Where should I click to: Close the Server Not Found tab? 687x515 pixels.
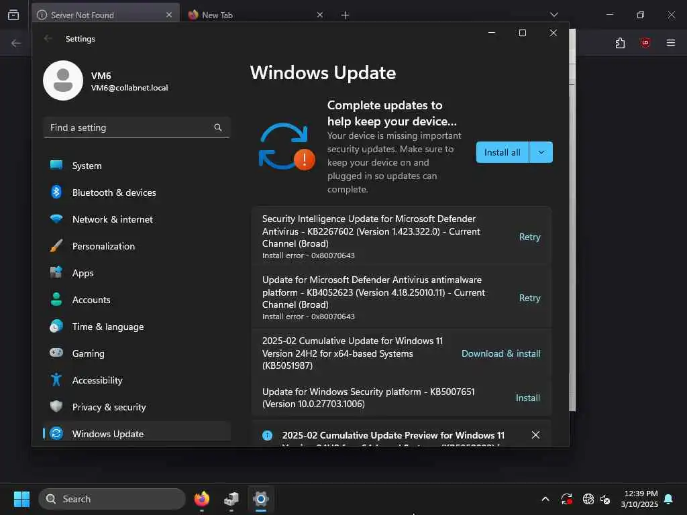pos(168,15)
